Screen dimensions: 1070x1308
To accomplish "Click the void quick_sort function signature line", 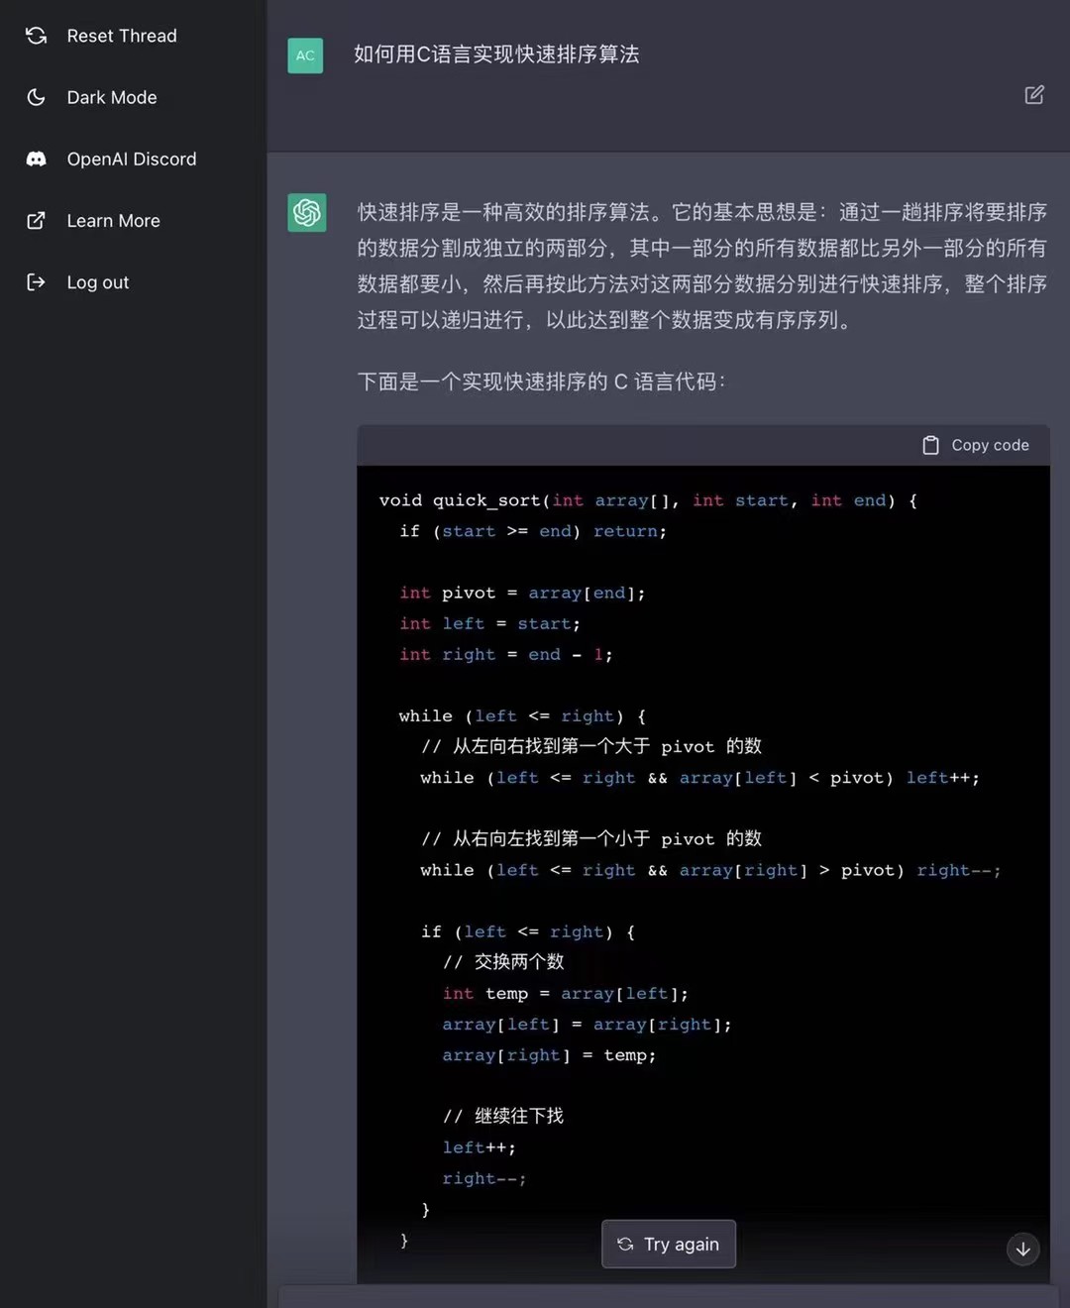I will [648, 500].
